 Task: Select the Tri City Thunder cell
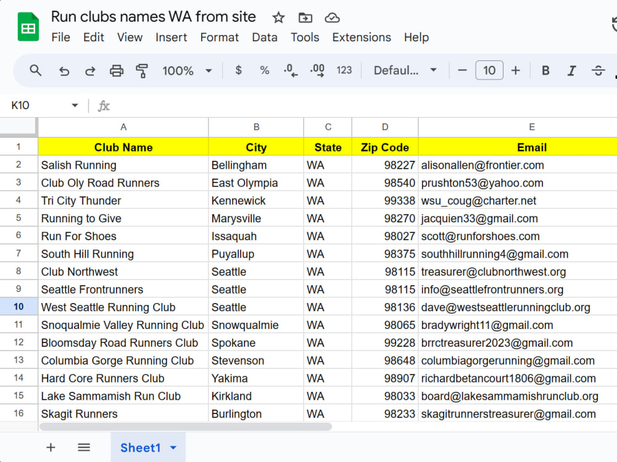pyautogui.click(x=123, y=200)
